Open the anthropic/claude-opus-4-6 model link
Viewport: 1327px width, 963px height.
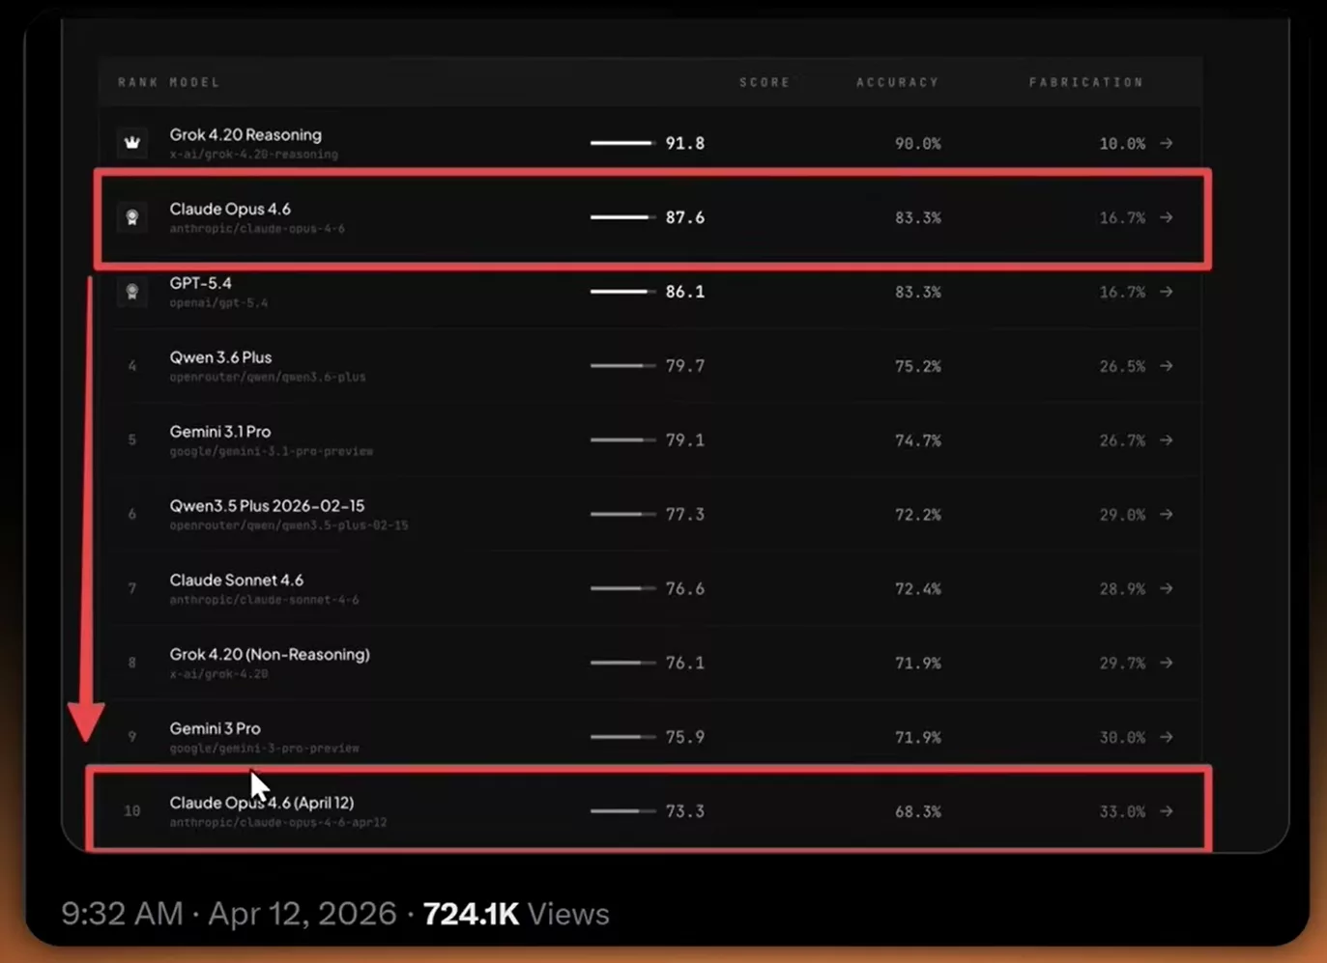click(257, 228)
